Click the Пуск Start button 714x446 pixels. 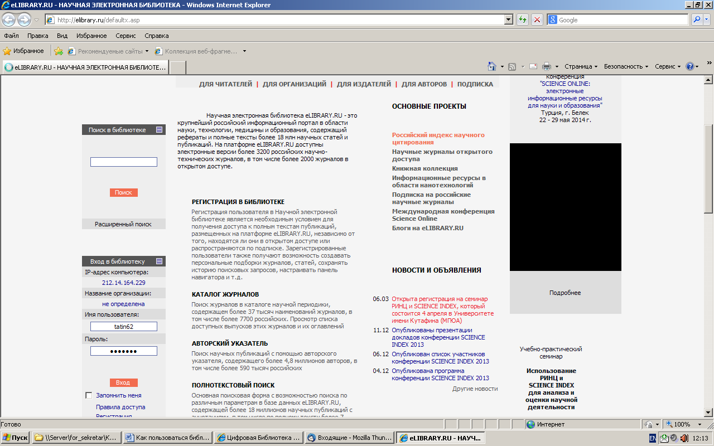point(16,438)
